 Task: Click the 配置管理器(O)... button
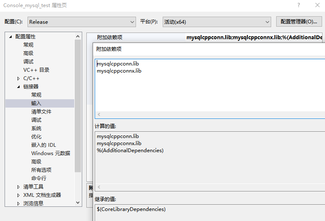tap(299, 22)
